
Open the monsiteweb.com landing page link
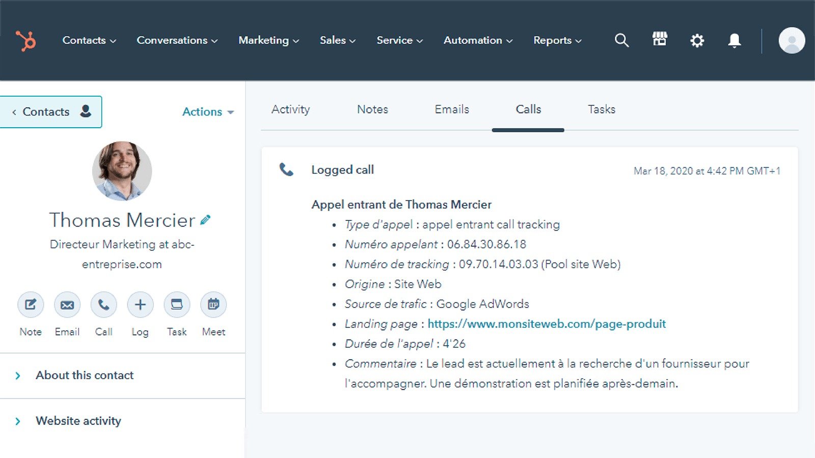tap(547, 324)
